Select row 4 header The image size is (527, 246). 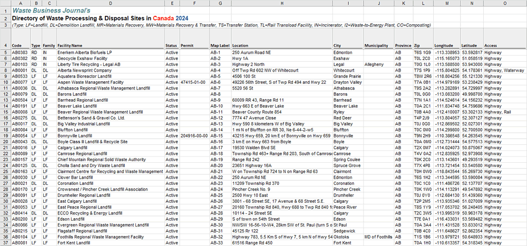5,39
